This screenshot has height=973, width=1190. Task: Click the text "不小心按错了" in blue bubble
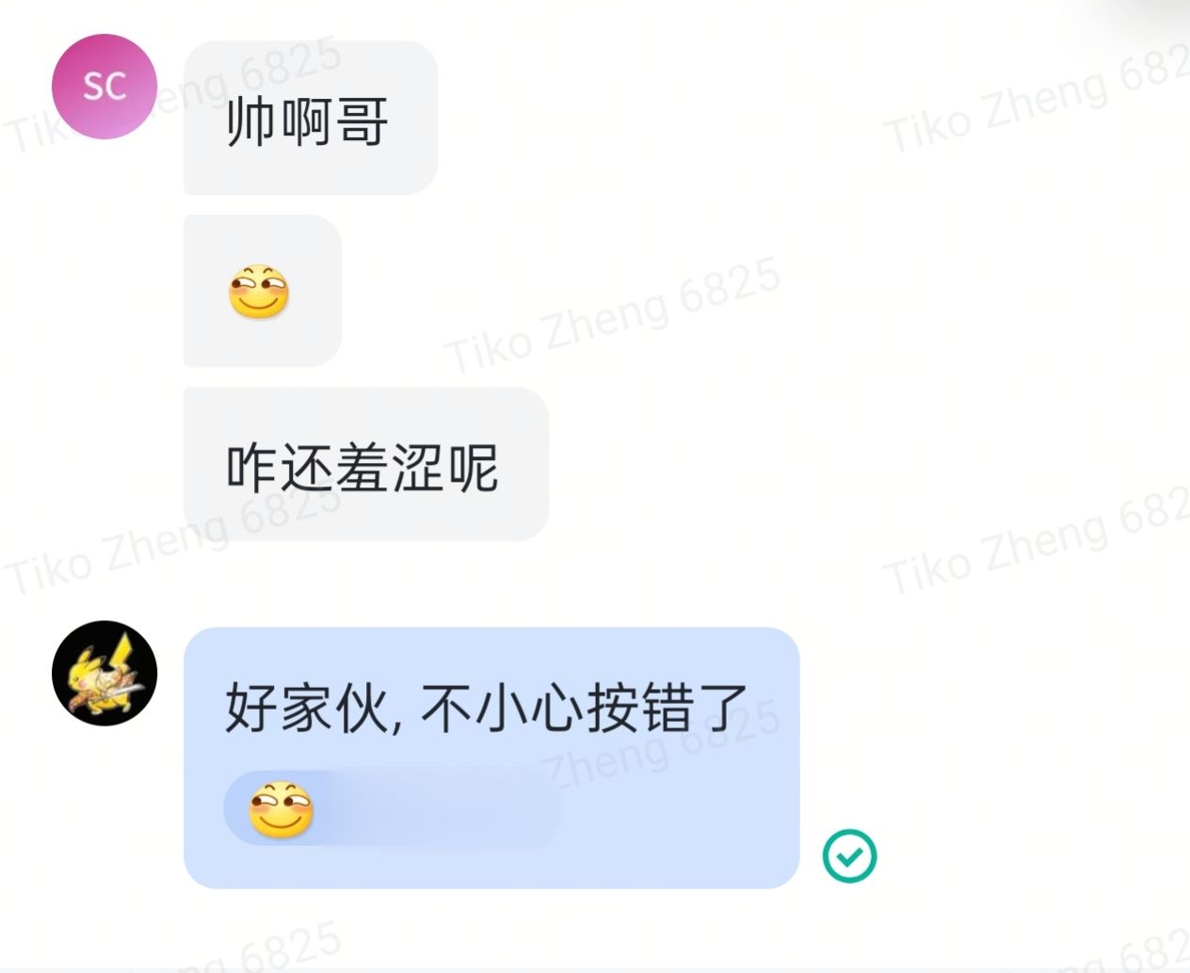point(585,708)
